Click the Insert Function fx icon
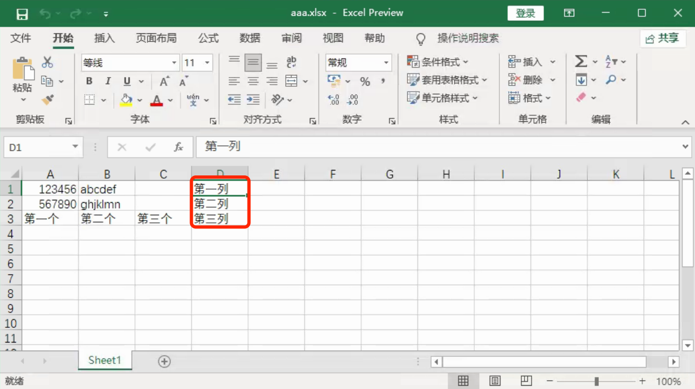 (178, 147)
